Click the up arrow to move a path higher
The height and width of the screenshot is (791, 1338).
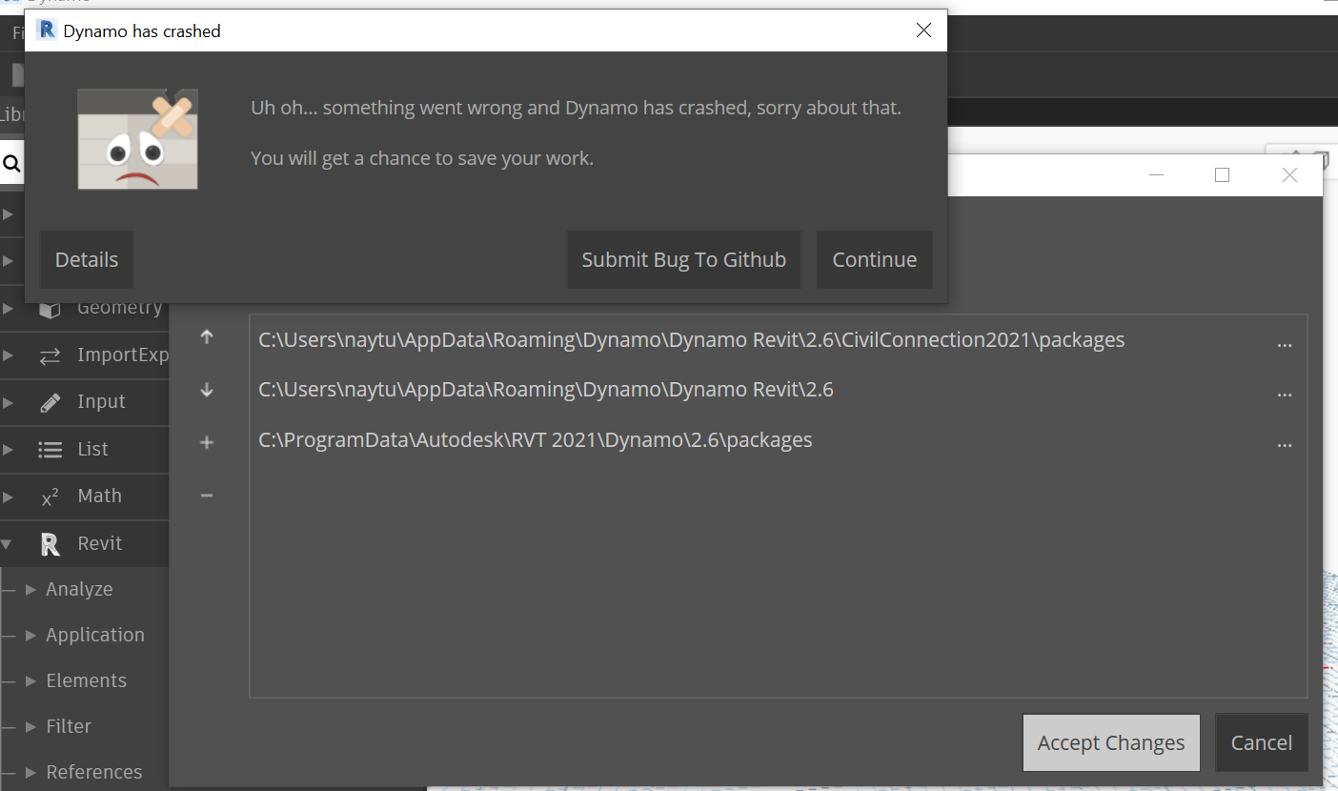(206, 337)
